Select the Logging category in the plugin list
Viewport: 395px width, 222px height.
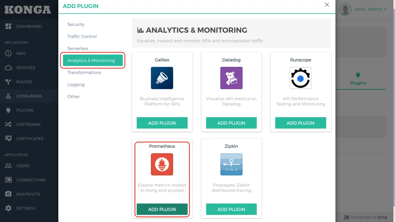pos(76,85)
